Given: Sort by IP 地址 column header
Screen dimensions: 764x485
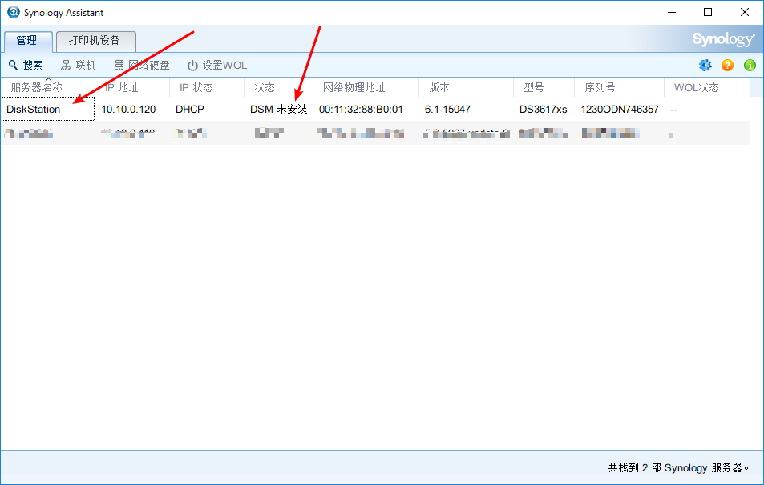Looking at the screenshot, I should pos(132,87).
